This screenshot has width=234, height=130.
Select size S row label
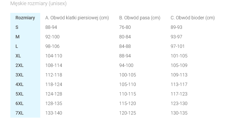tap(17, 27)
